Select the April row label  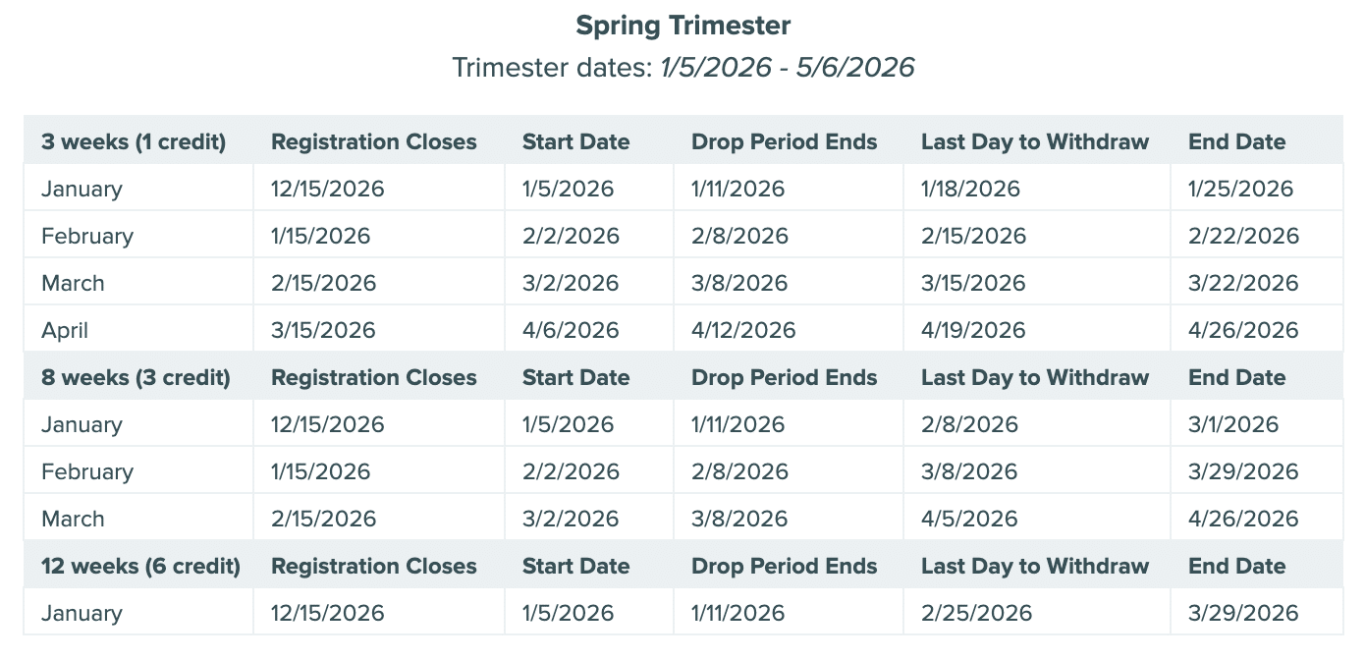[65, 331]
